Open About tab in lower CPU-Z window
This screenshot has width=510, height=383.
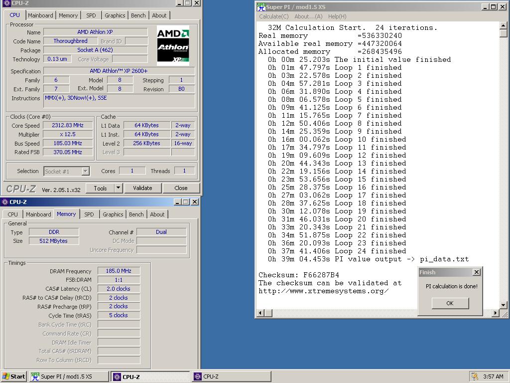(x=157, y=214)
